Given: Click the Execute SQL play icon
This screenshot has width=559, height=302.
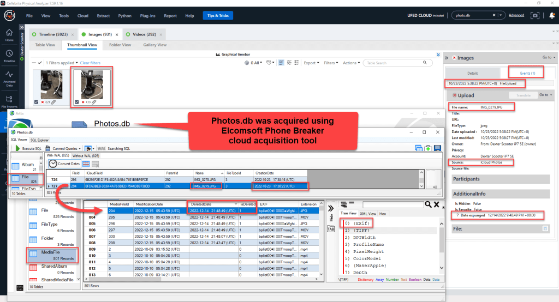Looking at the screenshot, I should coord(18,148).
